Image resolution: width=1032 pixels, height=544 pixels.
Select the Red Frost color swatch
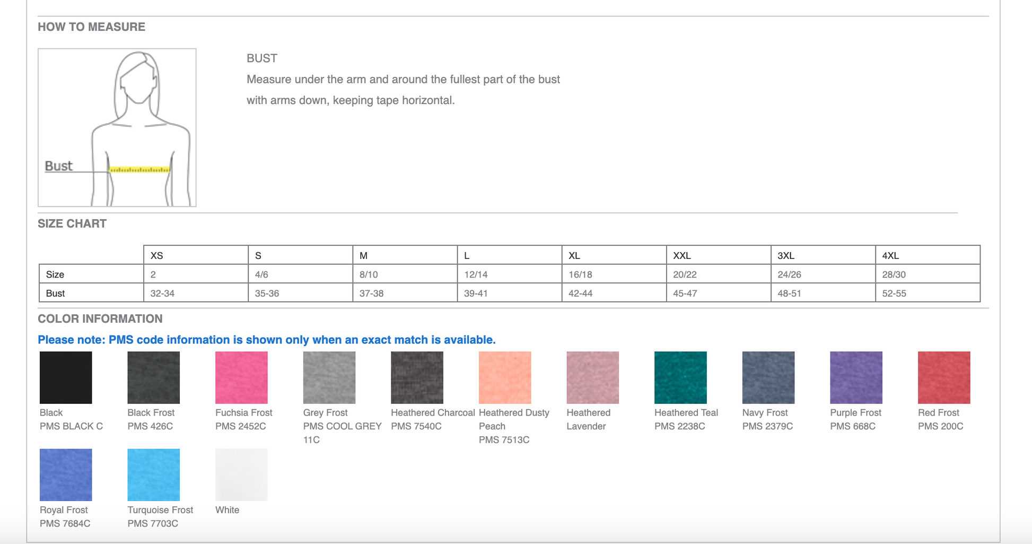pos(944,377)
